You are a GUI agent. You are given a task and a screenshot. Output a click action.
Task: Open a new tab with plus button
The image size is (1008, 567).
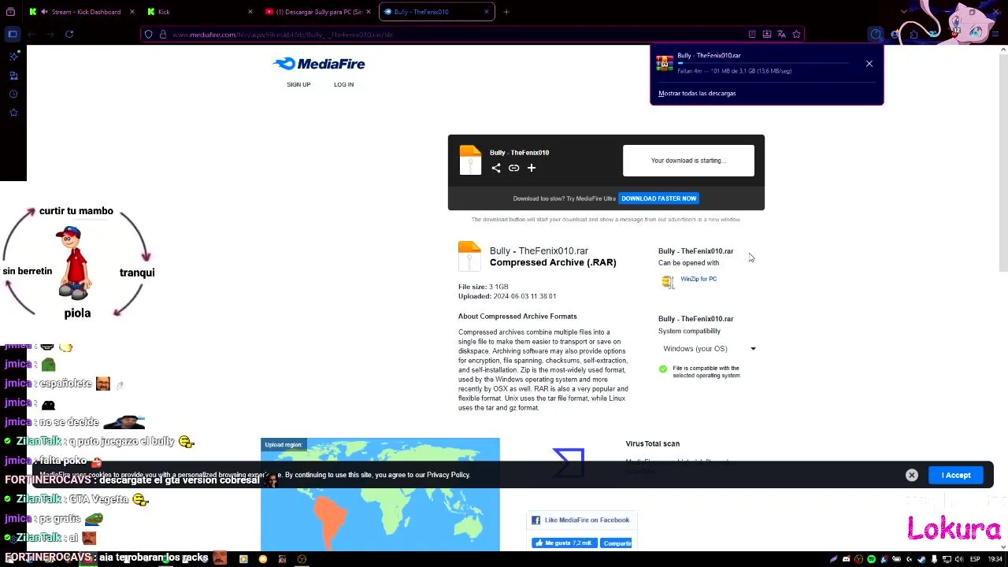tap(506, 12)
